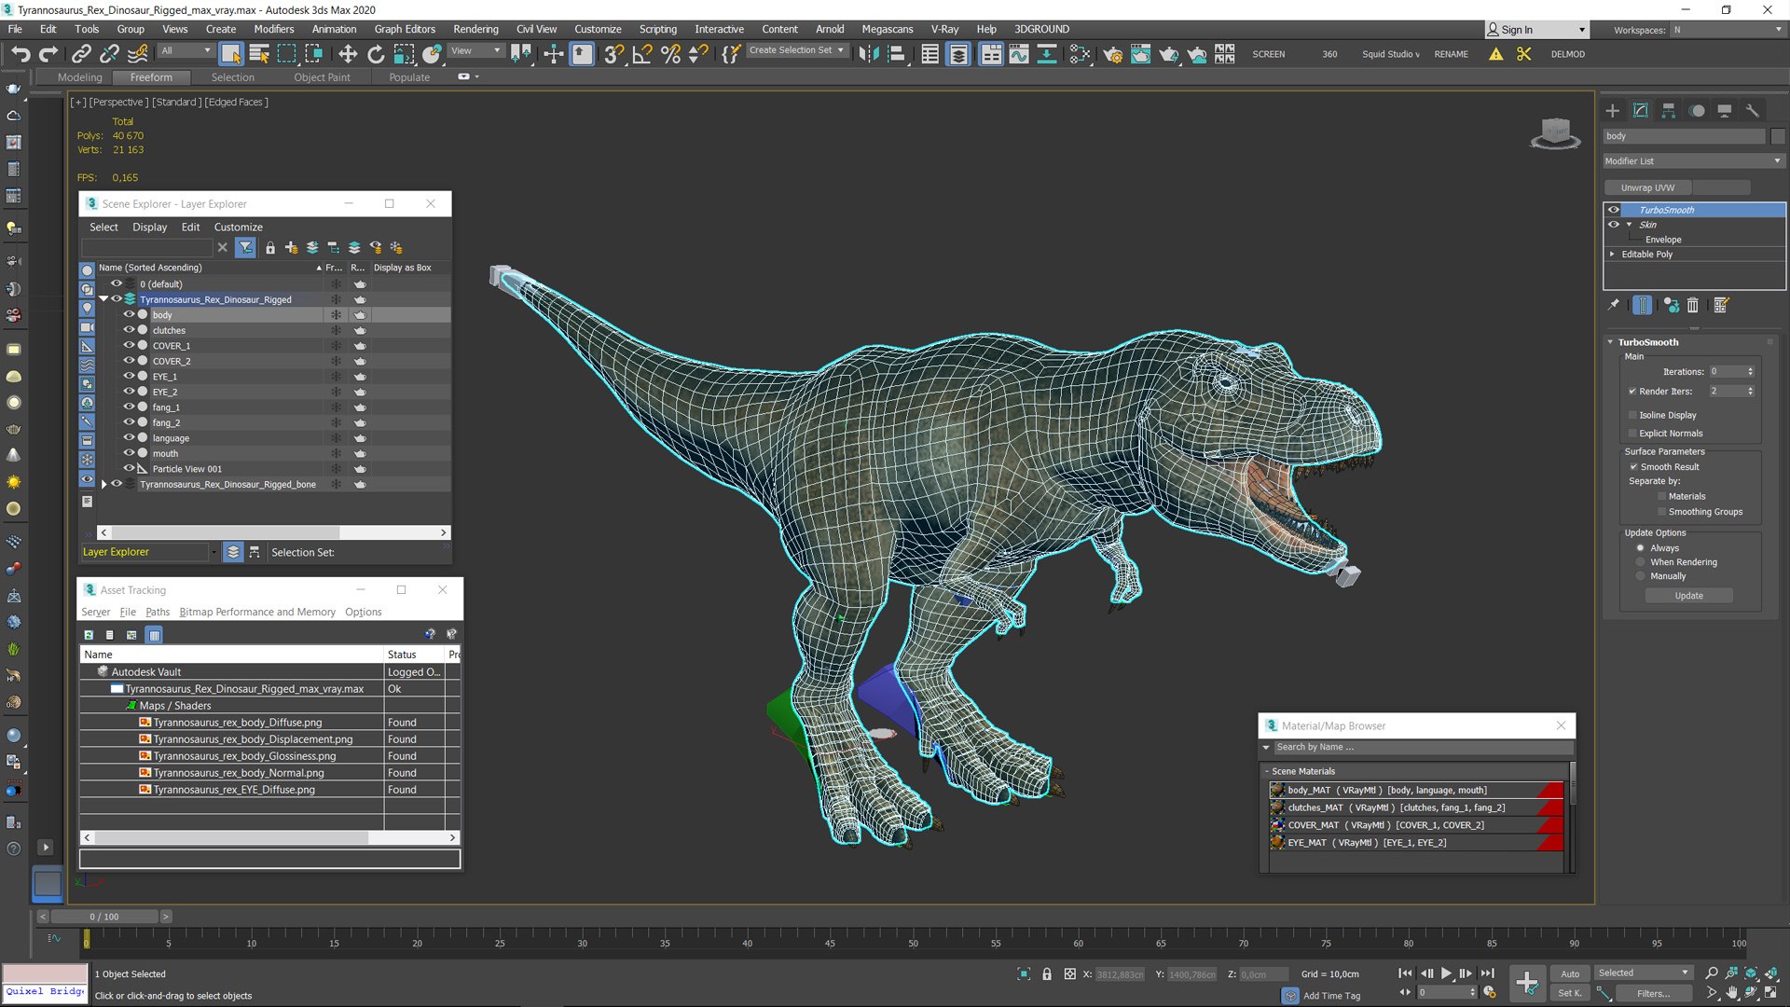Click the Select by Name icon
Viewport: 1790px width, 1007px height.
tap(259, 54)
